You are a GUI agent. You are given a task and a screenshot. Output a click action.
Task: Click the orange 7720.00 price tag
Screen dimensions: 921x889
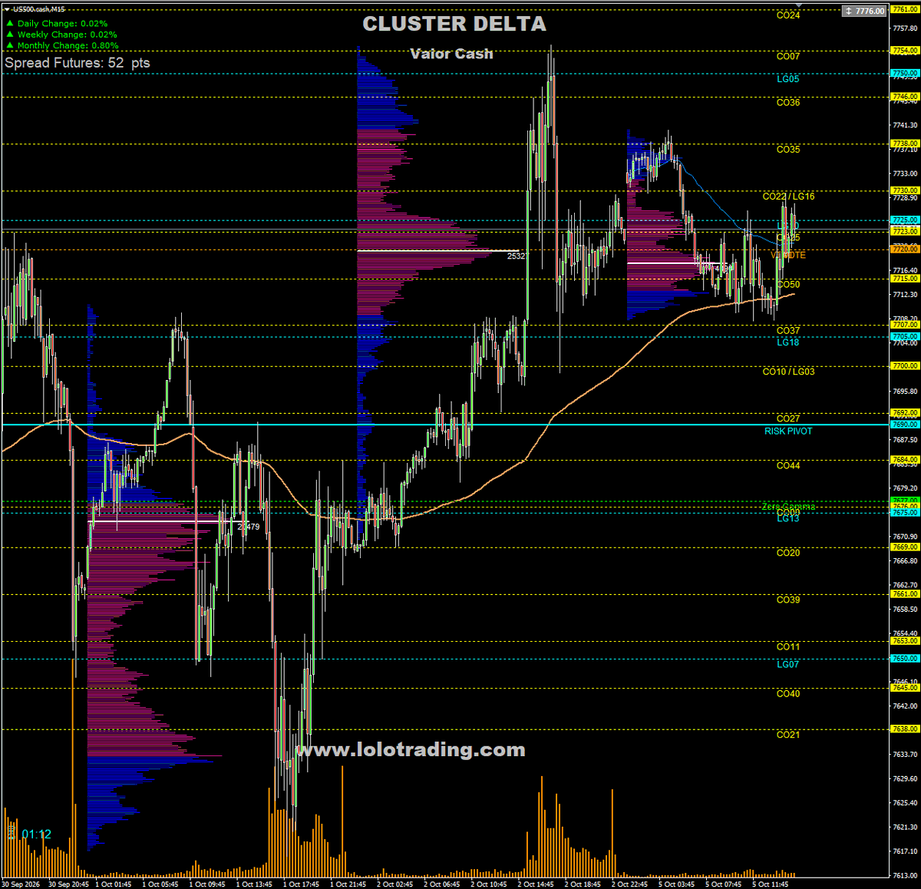905,250
